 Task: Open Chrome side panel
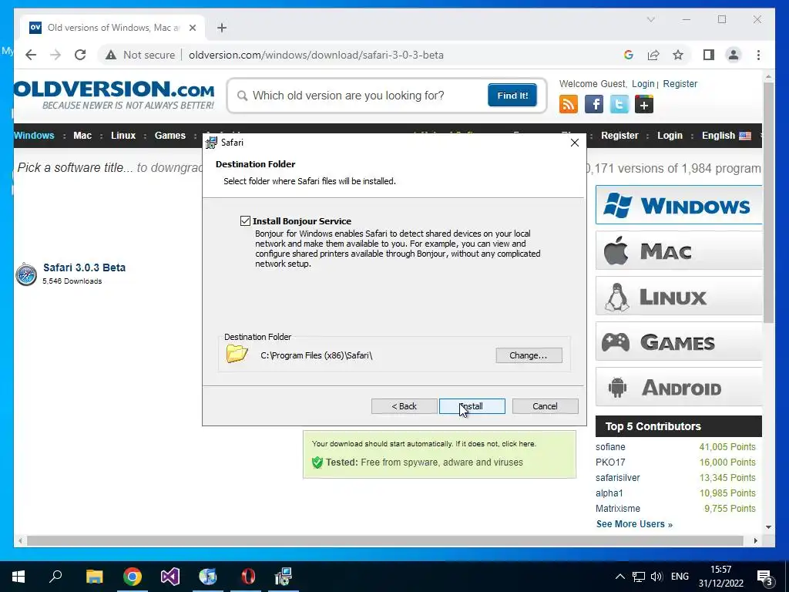tap(709, 55)
